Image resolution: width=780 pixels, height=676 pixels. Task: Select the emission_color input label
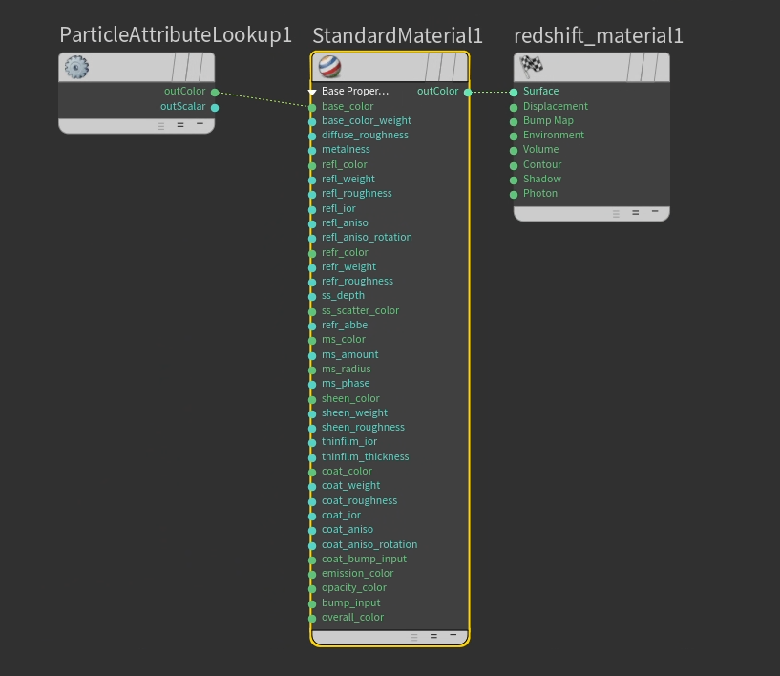[x=357, y=574]
